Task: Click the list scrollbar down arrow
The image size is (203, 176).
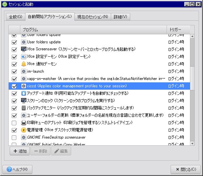Action: [192, 143]
